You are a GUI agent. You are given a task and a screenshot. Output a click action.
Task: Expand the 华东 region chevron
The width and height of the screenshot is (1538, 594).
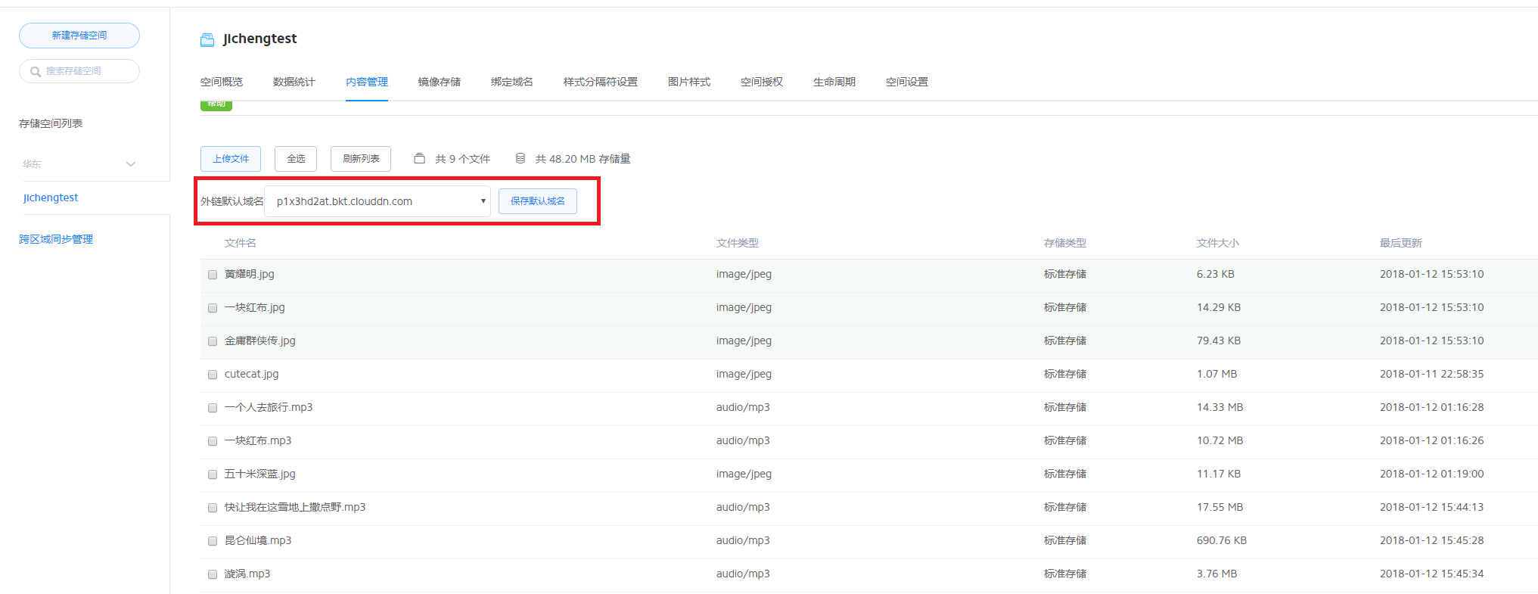[131, 164]
